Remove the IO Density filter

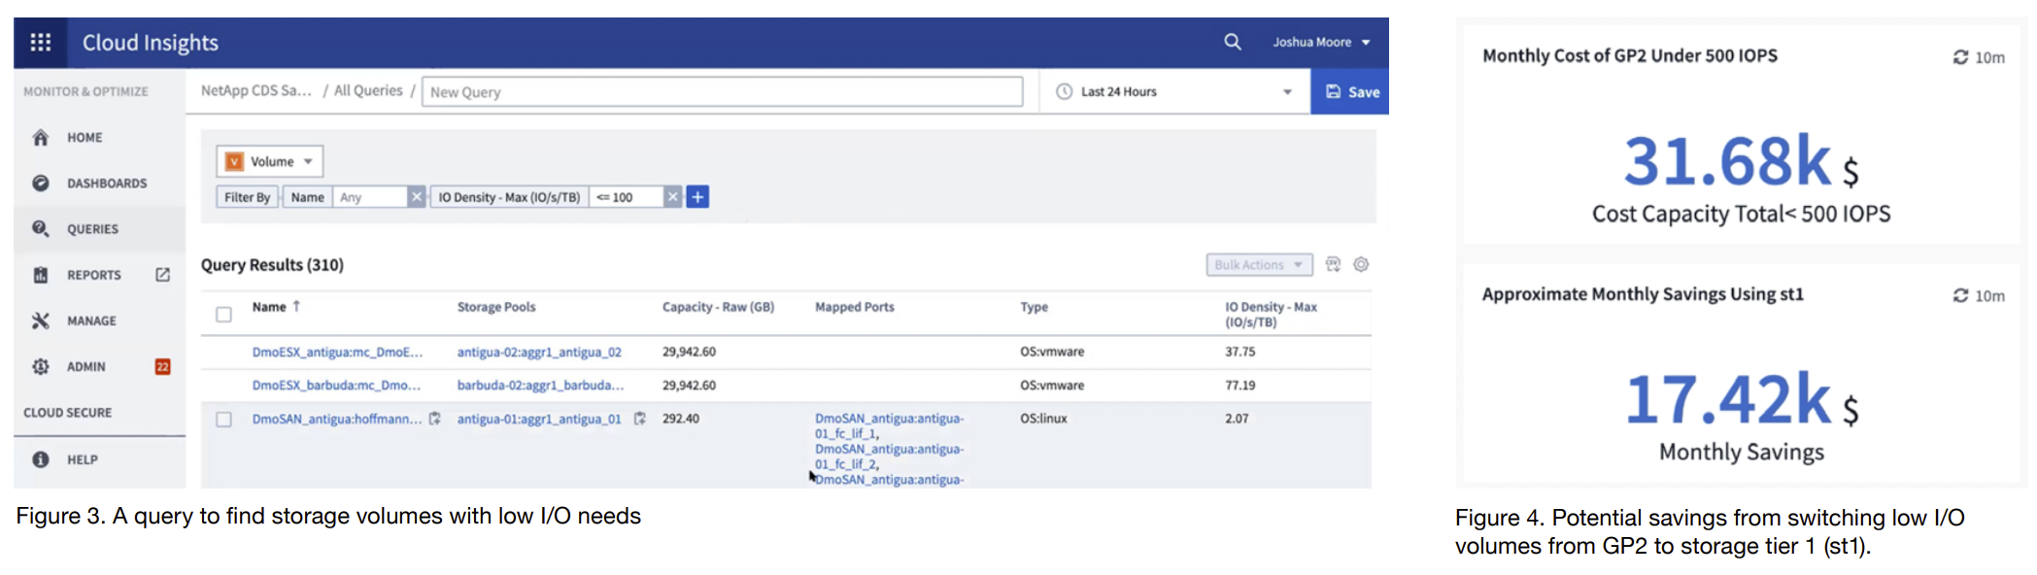click(x=672, y=197)
